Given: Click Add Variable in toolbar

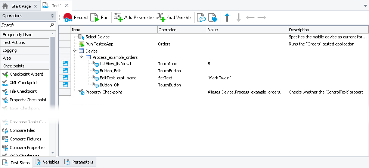Looking at the screenshot, I should tap(174, 18).
